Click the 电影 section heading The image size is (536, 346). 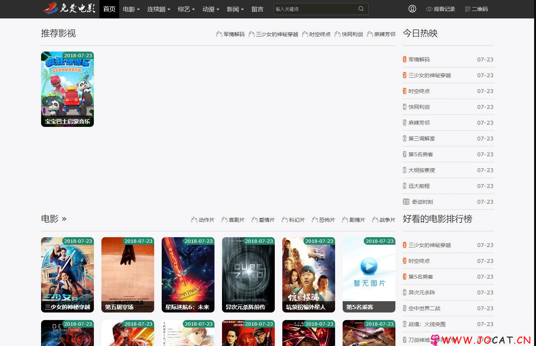(50, 219)
